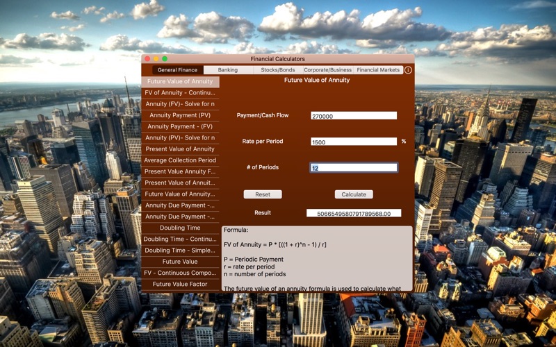This screenshot has height=347, width=556.
Task: Open the info icon beside Financial Markets
Action: pyautogui.click(x=408, y=70)
